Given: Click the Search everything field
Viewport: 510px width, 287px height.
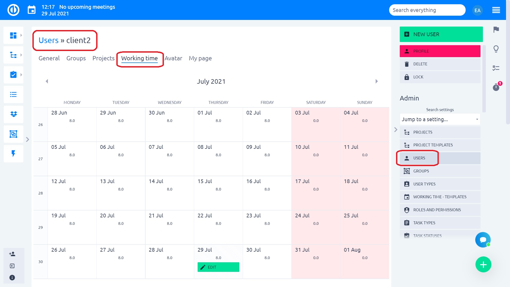Looking at the screenshot, I should point(427,10).
